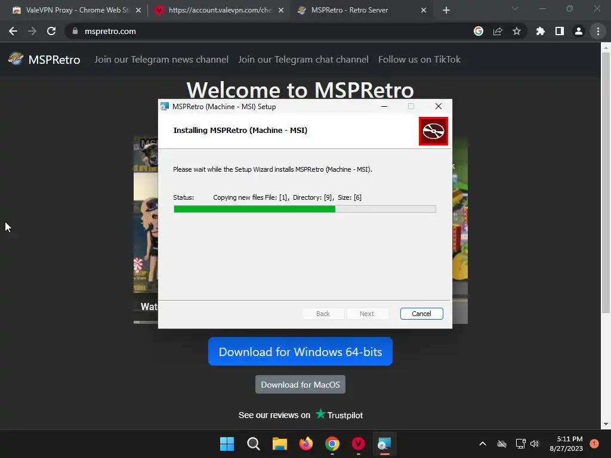Screen dimensions: 611x458
Task: Join our Telegram news channel link
Action: (x=161, y=59)
